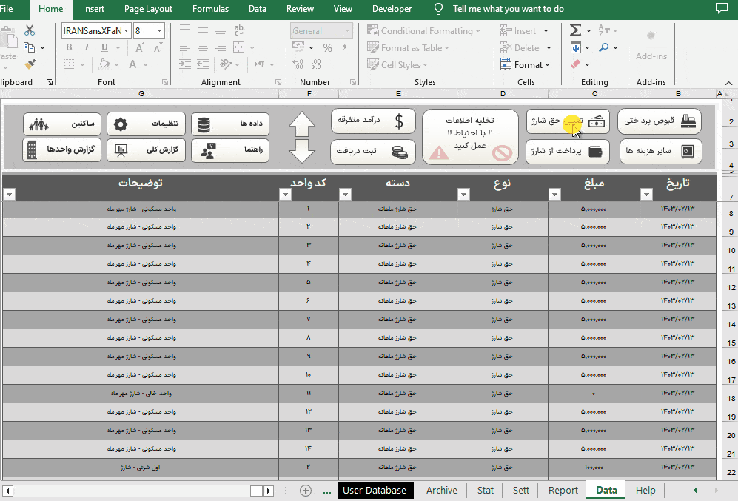Click the ساکنین residents button
Screen dimensions: 738x501
click(62, 124)
